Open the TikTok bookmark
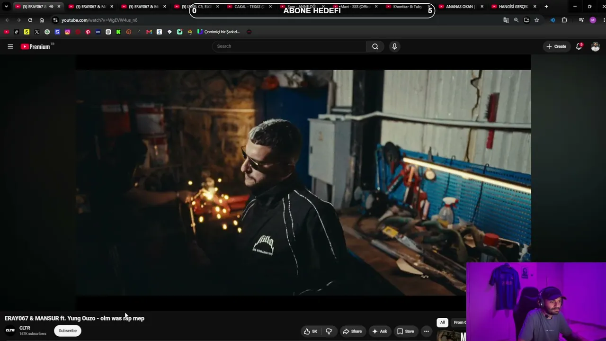This screenshot has height=341, width=606. 17,32
